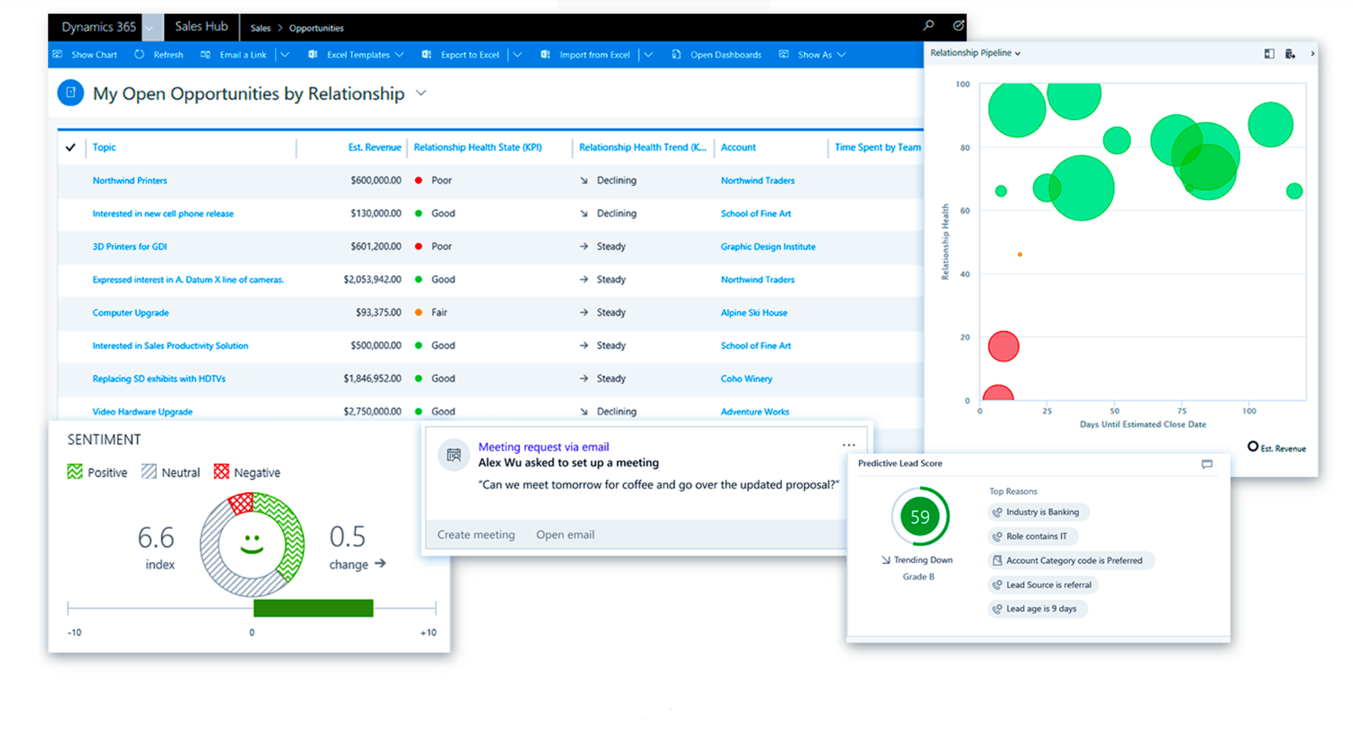Image resolution: width=1353 pixels, height=747 pixels.
Task: Click the chart pane collapse arrow
Action: click(x=1312, y=54)
